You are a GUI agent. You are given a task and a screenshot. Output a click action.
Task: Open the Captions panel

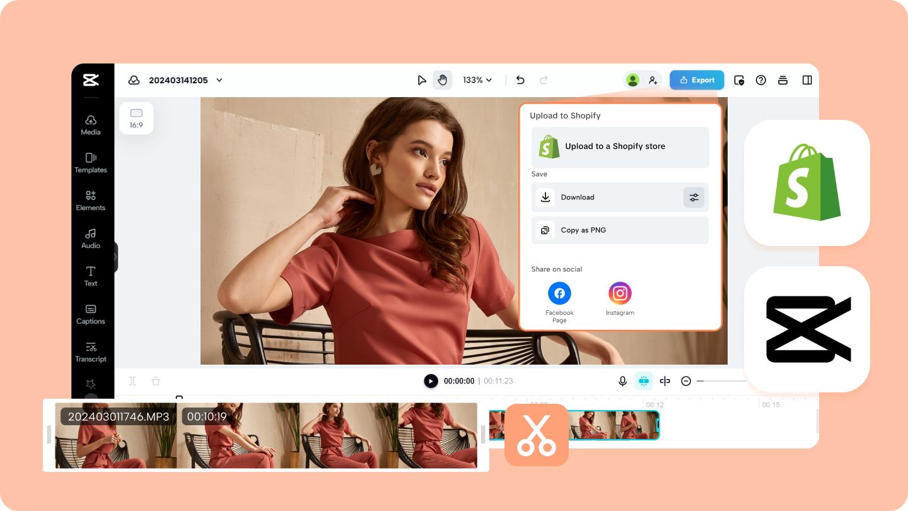91,314
